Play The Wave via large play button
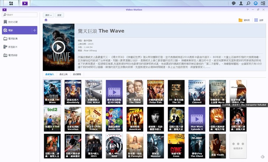The width and height of the screenshot is (268, 162). point(59,47)
